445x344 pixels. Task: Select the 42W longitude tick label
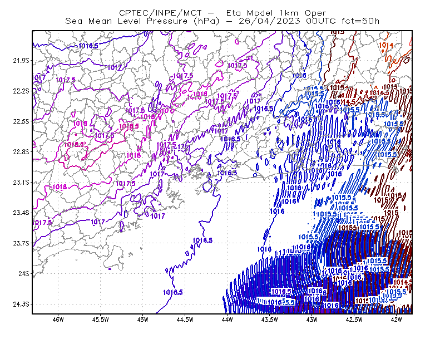396,320
